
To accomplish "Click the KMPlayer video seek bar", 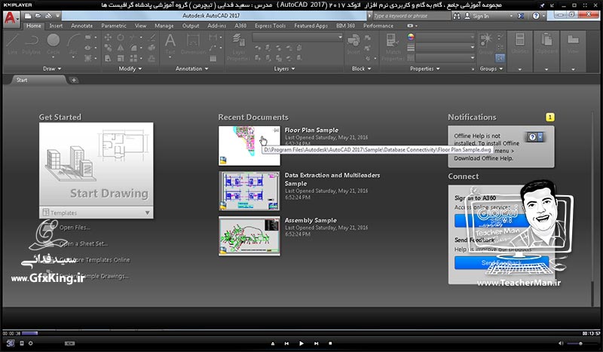I will pyautogui.click(x=301, y=333).
